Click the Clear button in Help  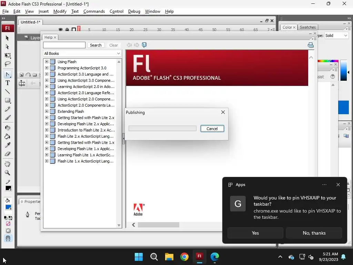[113, 45]
